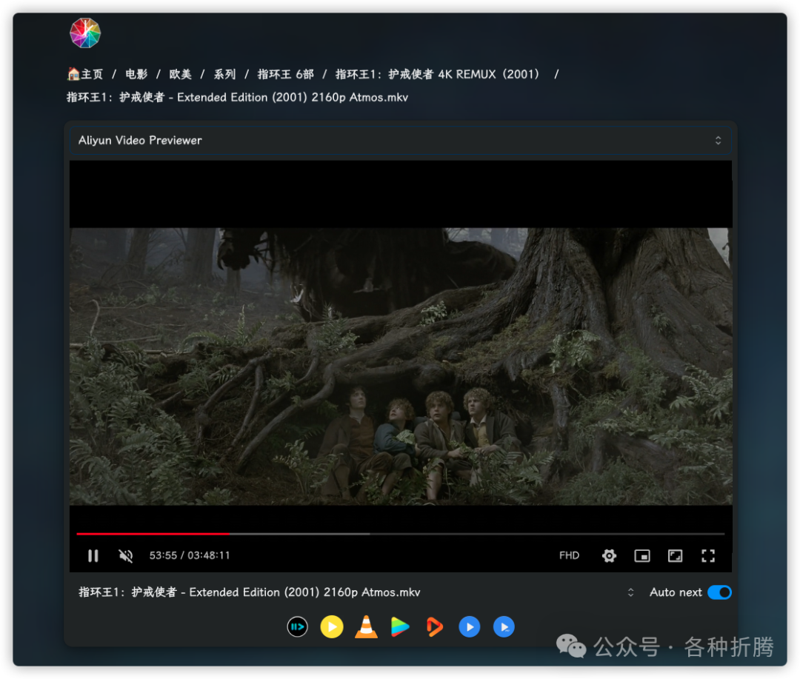Image resolution: width=800 pixels, height=679 pixels.
Task: Change FHD video quality
Action: pos(570,555)
